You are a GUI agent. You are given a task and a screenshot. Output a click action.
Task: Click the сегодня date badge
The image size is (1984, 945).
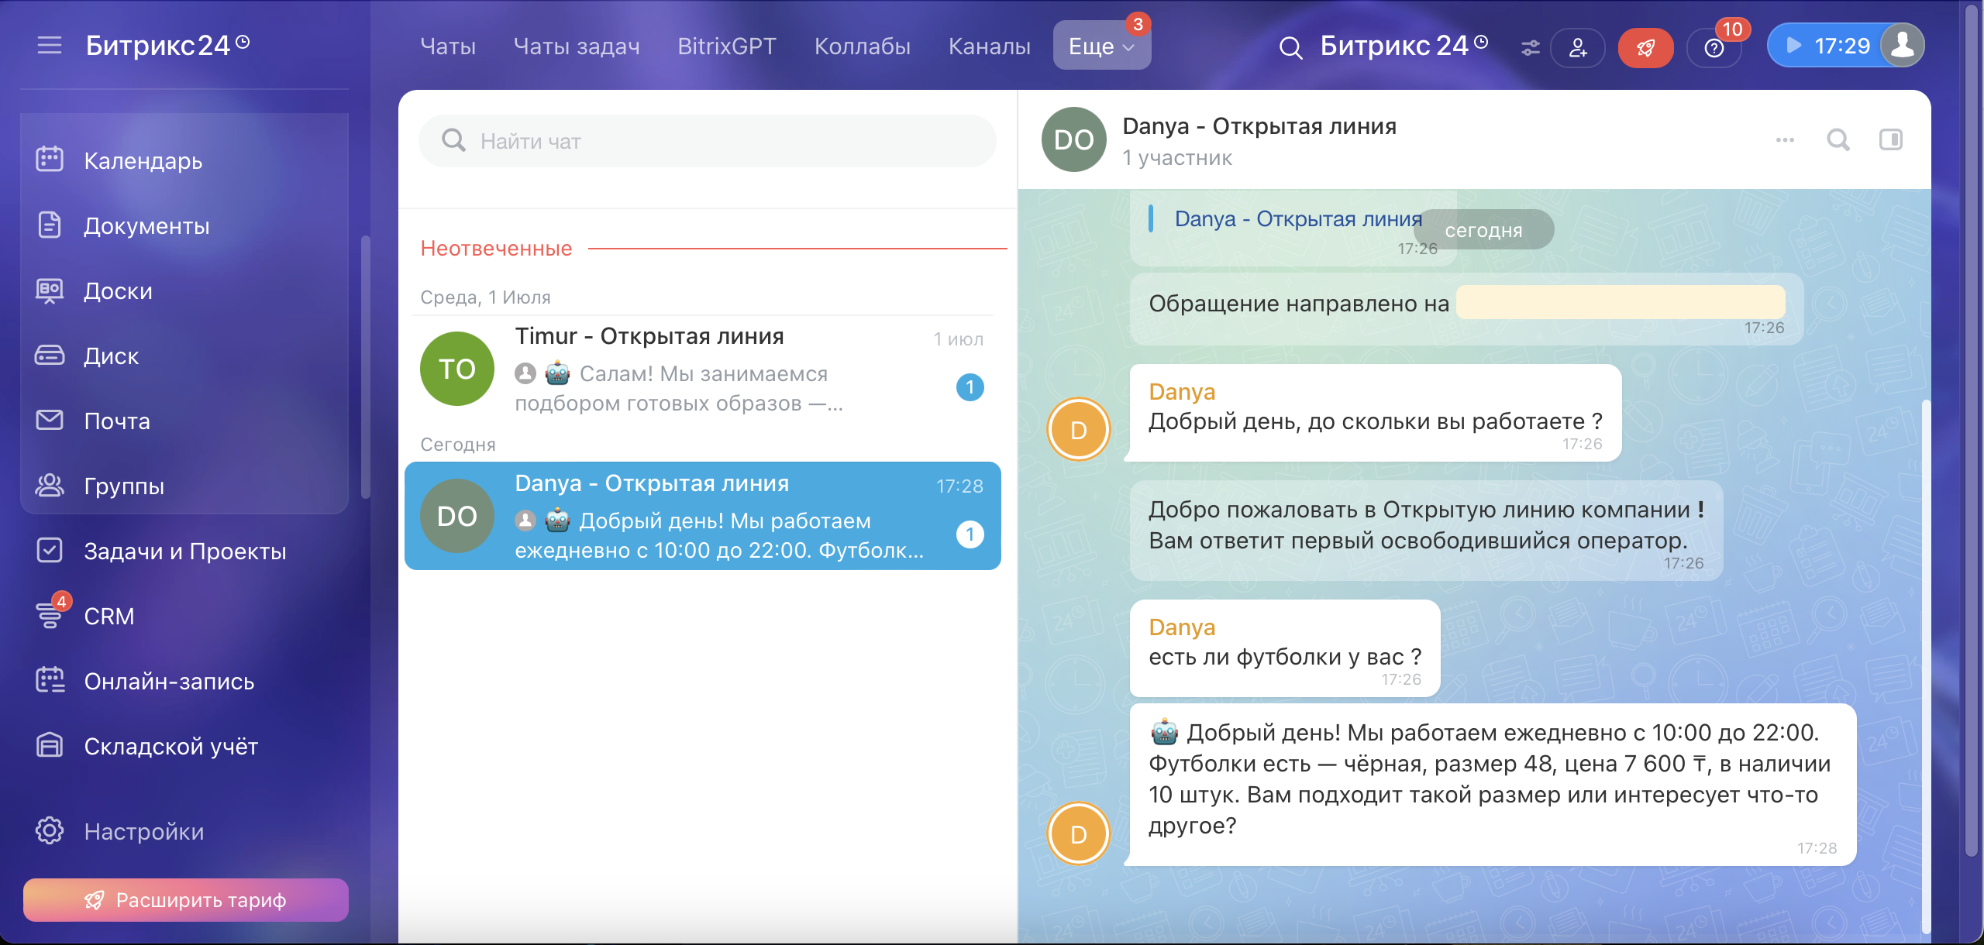[1483, 230]
